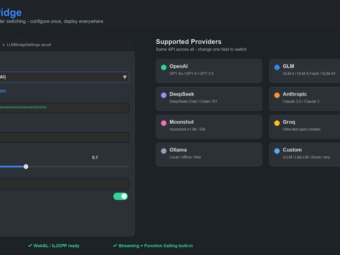This screenshot has width=340, height=255.
Task: Click the gray Ollama dot icon
Action: coord(164,151)
